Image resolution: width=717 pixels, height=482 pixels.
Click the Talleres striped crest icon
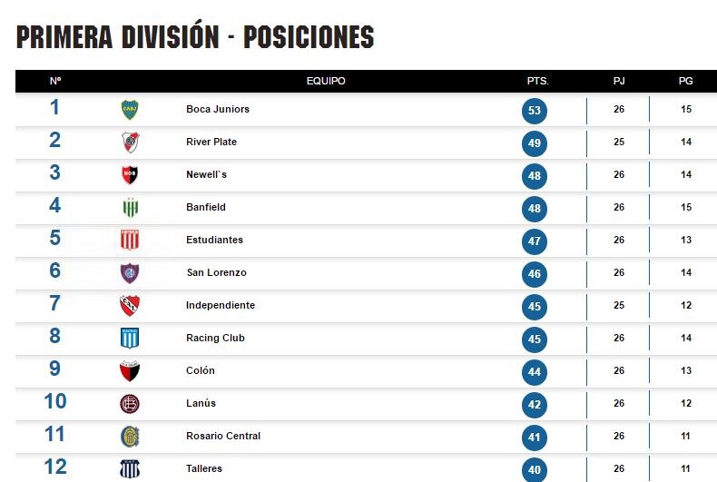(130, 469)
